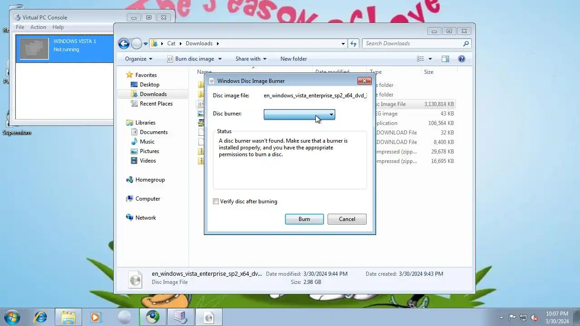Open Action menu in Virtual PC Console
The height and width of the screenshot is (326, 580).
(x=38, y=27)
